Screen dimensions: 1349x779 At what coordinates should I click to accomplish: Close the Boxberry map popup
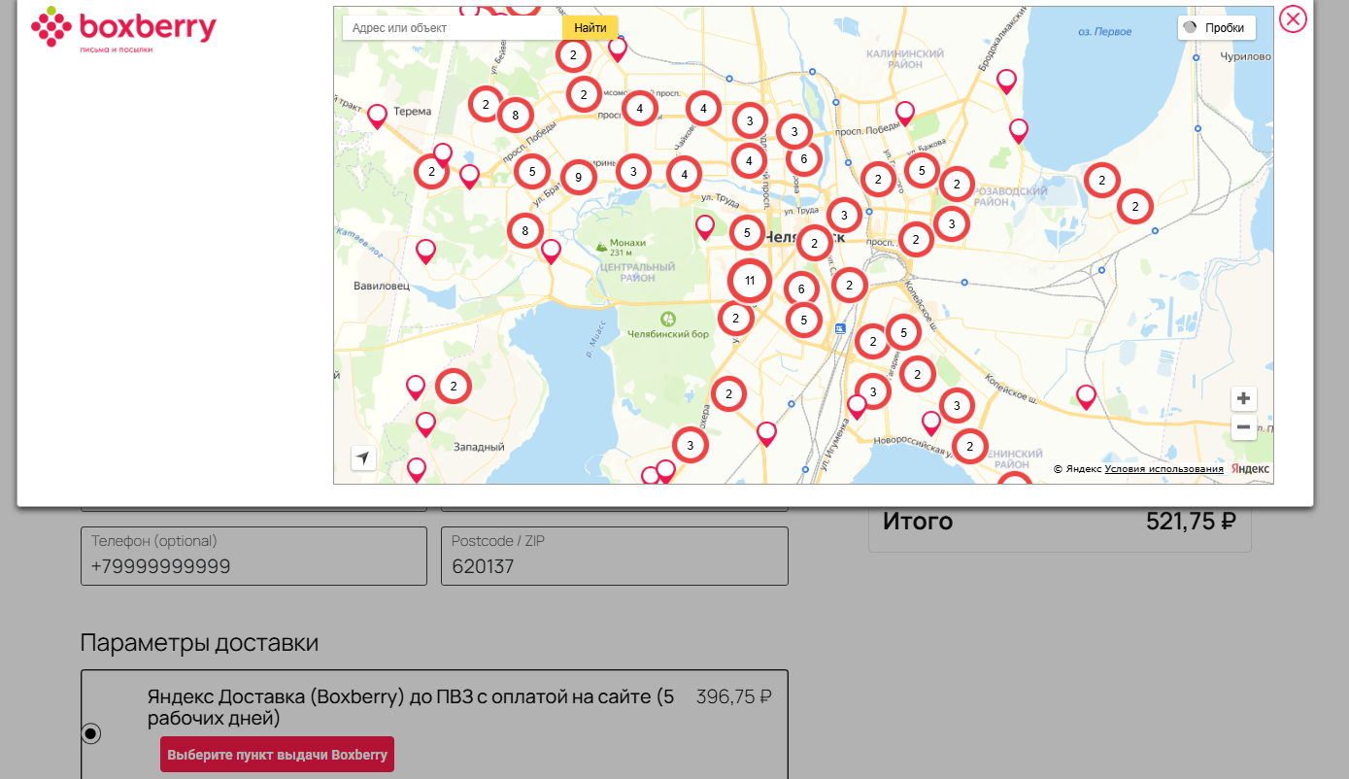pos(1293,18)
